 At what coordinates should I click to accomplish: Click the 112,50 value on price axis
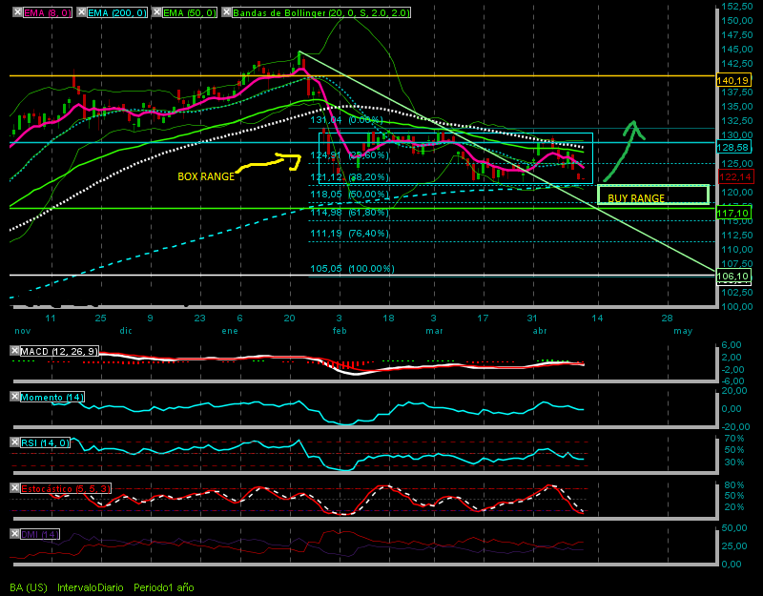click(737, 235)
